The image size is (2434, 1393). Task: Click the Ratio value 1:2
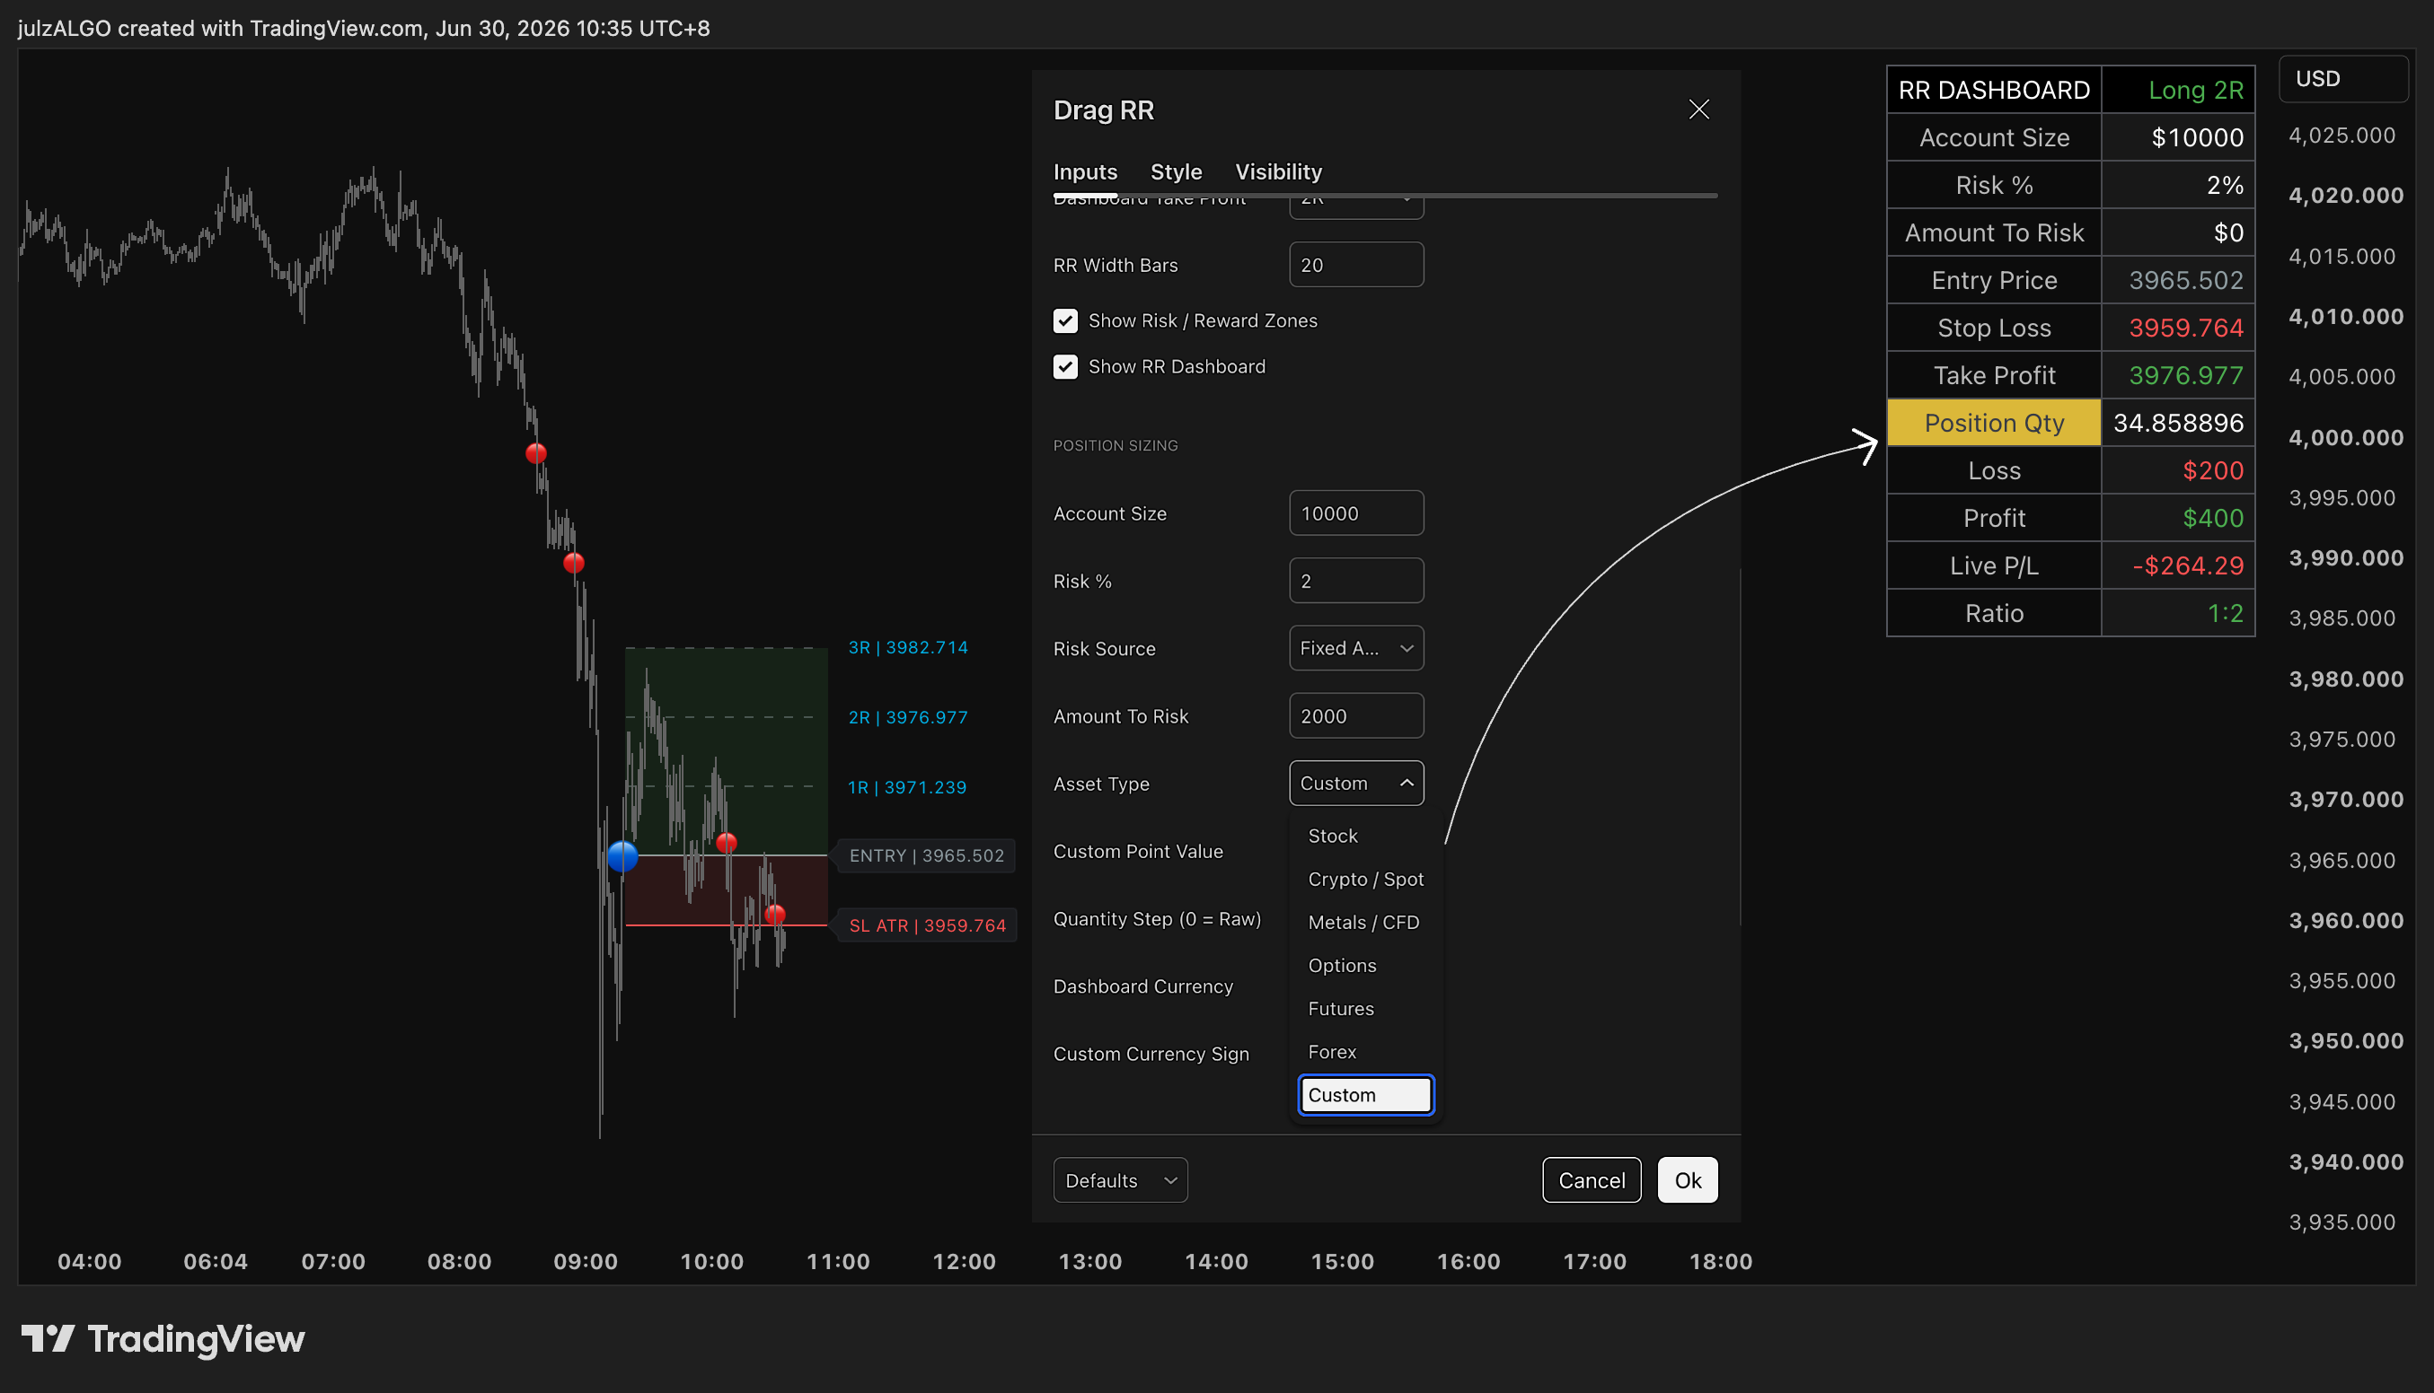pos(2225,613)
